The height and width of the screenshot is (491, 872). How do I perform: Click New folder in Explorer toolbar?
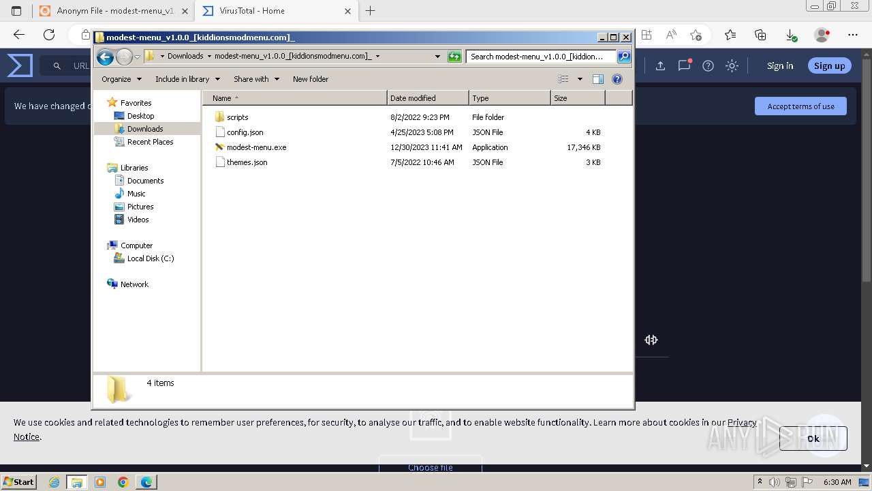[x=311, y=79]
